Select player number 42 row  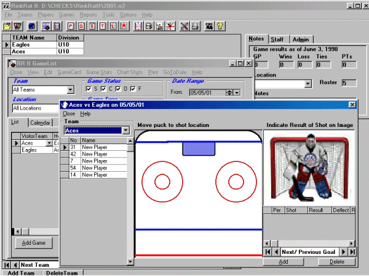(95, 154)
